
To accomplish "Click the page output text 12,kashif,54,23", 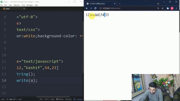I will 97,15.
